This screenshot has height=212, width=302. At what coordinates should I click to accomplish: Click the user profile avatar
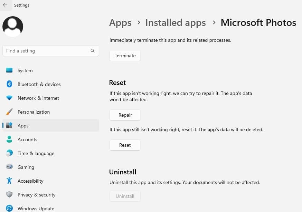12,26
